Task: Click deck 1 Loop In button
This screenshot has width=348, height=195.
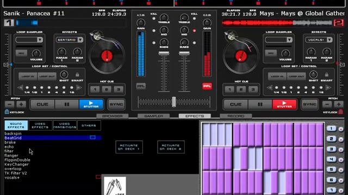Action: [x=28, y=76]
